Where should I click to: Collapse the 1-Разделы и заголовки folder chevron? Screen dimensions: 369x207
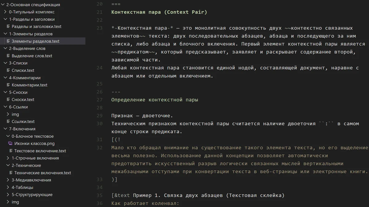[x=6, y=19]
